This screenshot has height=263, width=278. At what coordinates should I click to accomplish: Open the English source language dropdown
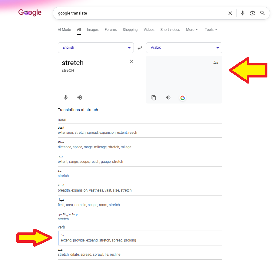[96, 48]
